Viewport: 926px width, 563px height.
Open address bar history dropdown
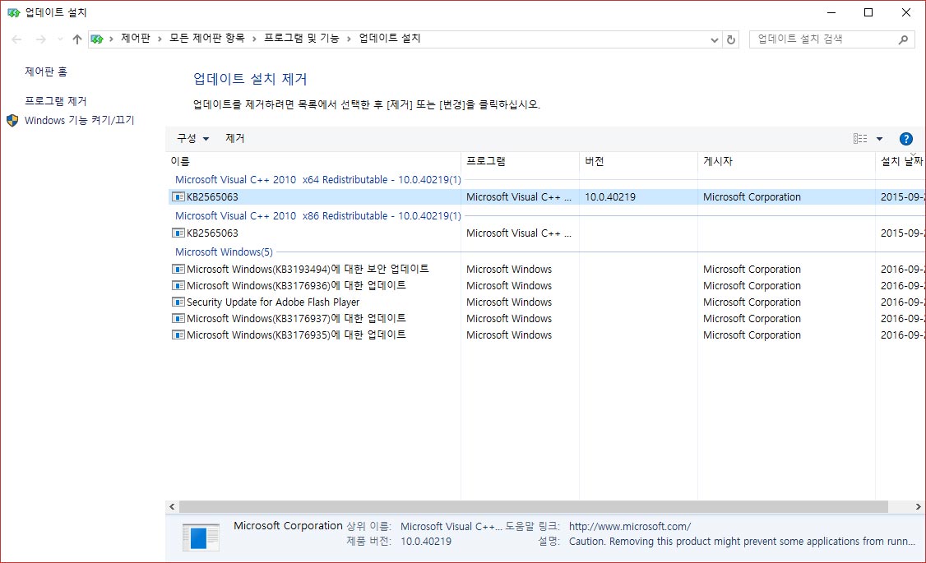(714, 40)
